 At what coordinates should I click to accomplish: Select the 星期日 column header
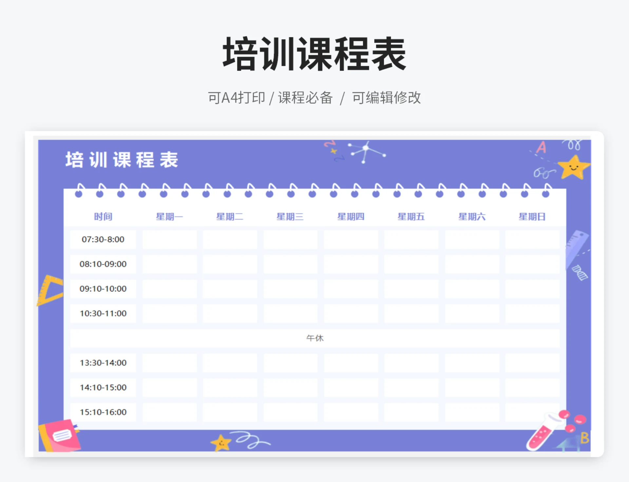point(532,216)
